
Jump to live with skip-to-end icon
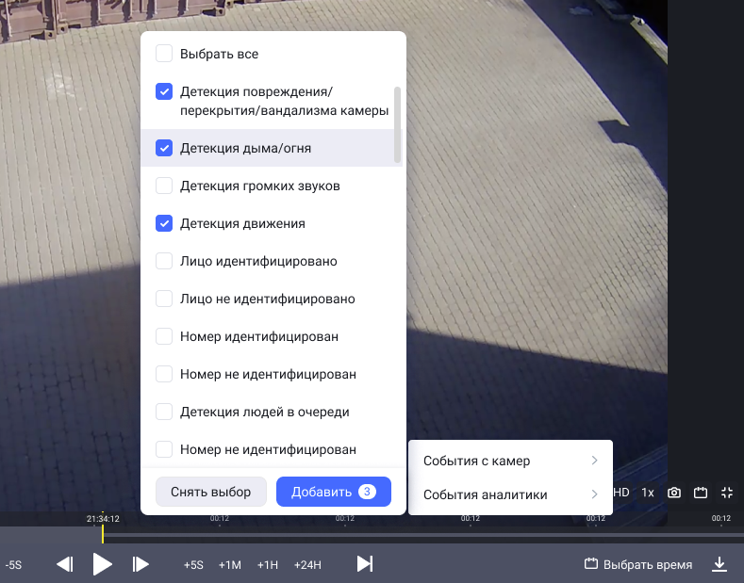click(x=365, y=564)
